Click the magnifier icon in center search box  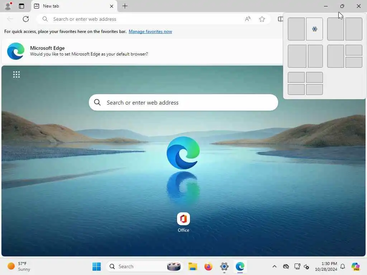(x=97, y=102)
